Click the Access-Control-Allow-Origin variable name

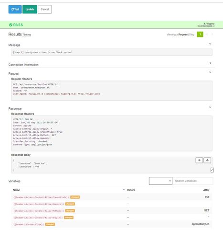point(38,218)
